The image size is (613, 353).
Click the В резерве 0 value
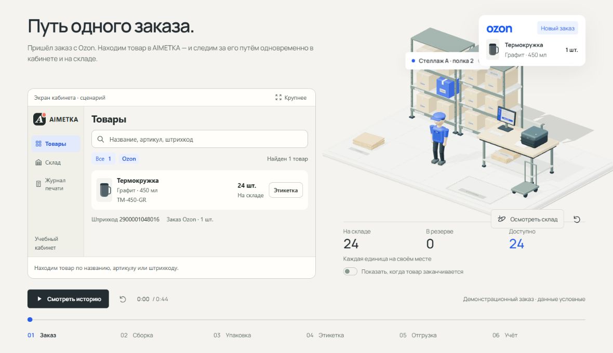430,243
